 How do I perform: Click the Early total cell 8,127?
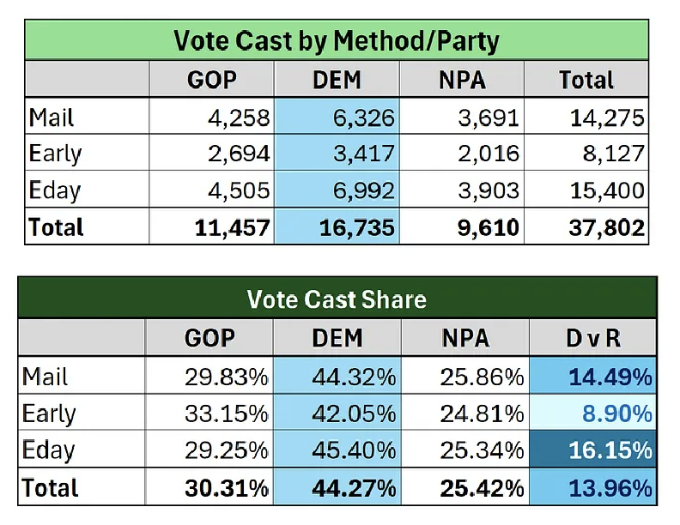pyautogui.click(x=608, y=154)
